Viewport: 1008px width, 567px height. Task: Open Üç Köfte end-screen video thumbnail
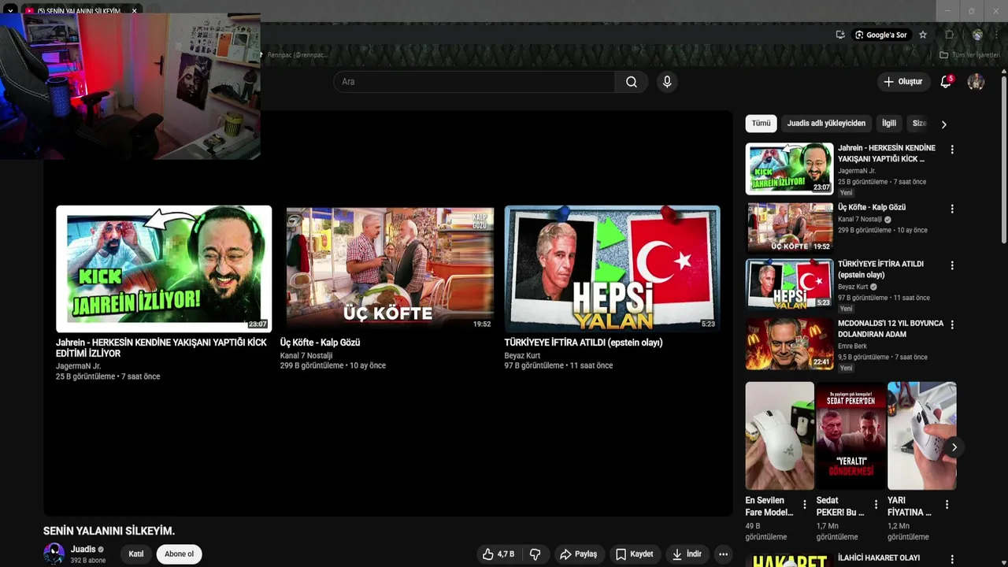390,269
